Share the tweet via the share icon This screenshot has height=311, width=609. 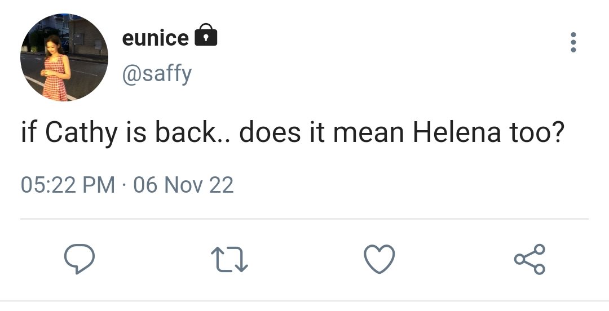pyautogui.click(x=529, y=259)
